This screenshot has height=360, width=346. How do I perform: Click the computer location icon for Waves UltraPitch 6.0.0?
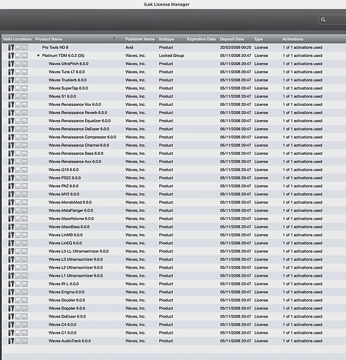[17, 64]
